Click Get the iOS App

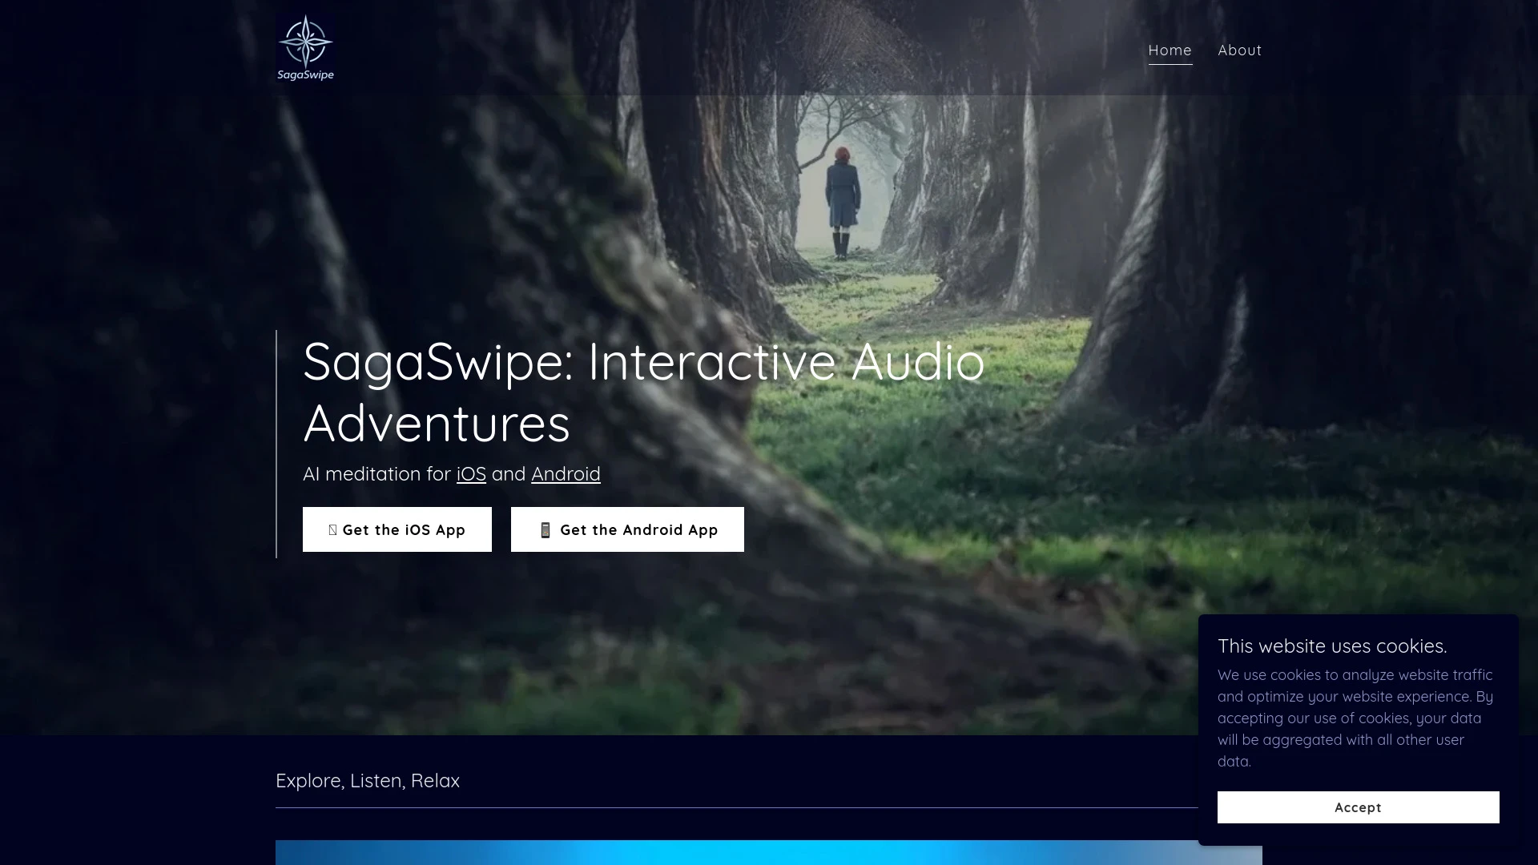coord(397,529)
